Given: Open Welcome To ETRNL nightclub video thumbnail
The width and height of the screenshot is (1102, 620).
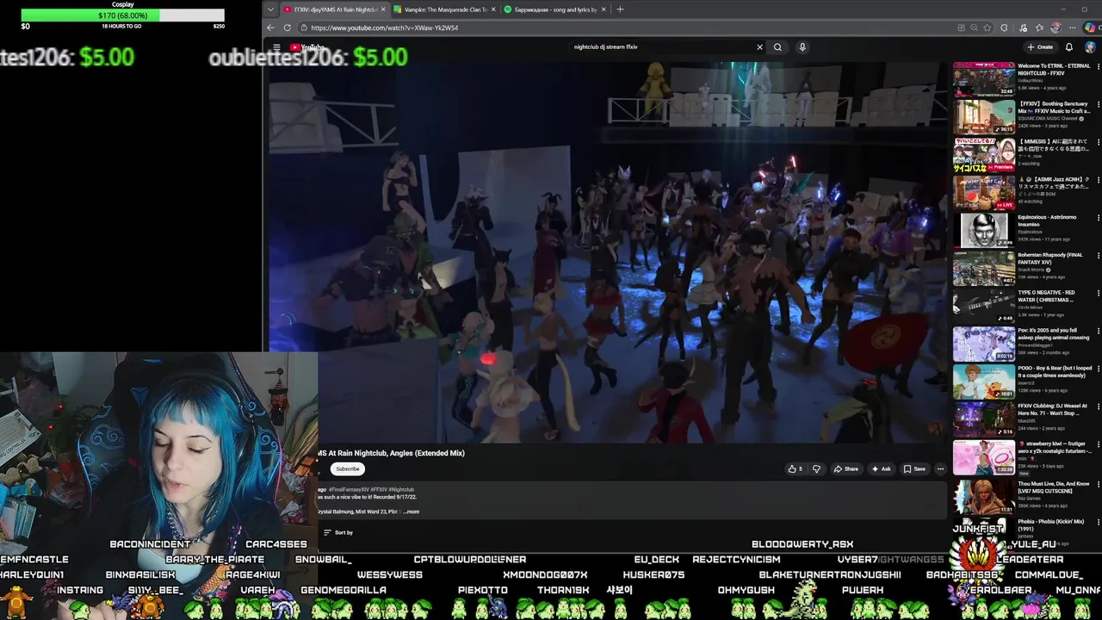Looking at the screenshot, I should point(984,79).
